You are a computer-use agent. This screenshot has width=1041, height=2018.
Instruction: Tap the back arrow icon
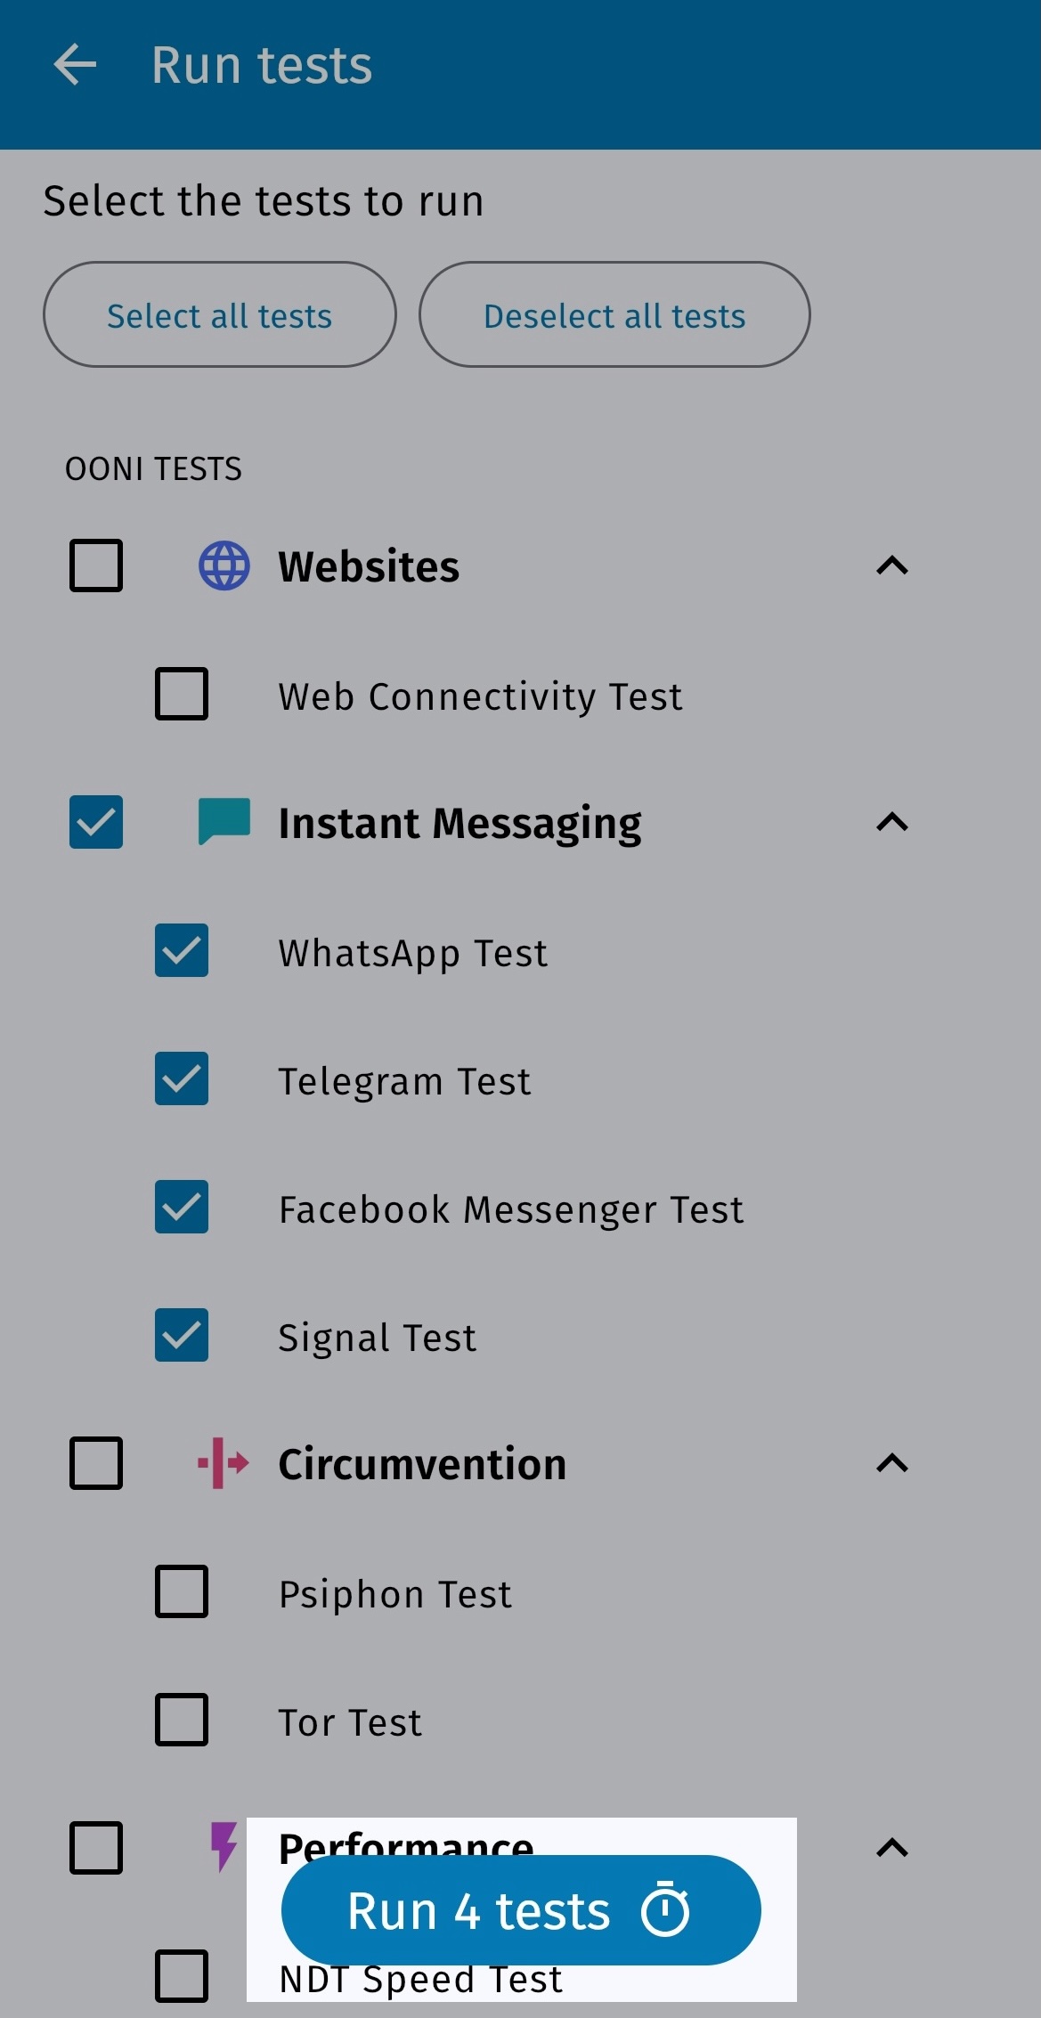(x=75, y=66)
